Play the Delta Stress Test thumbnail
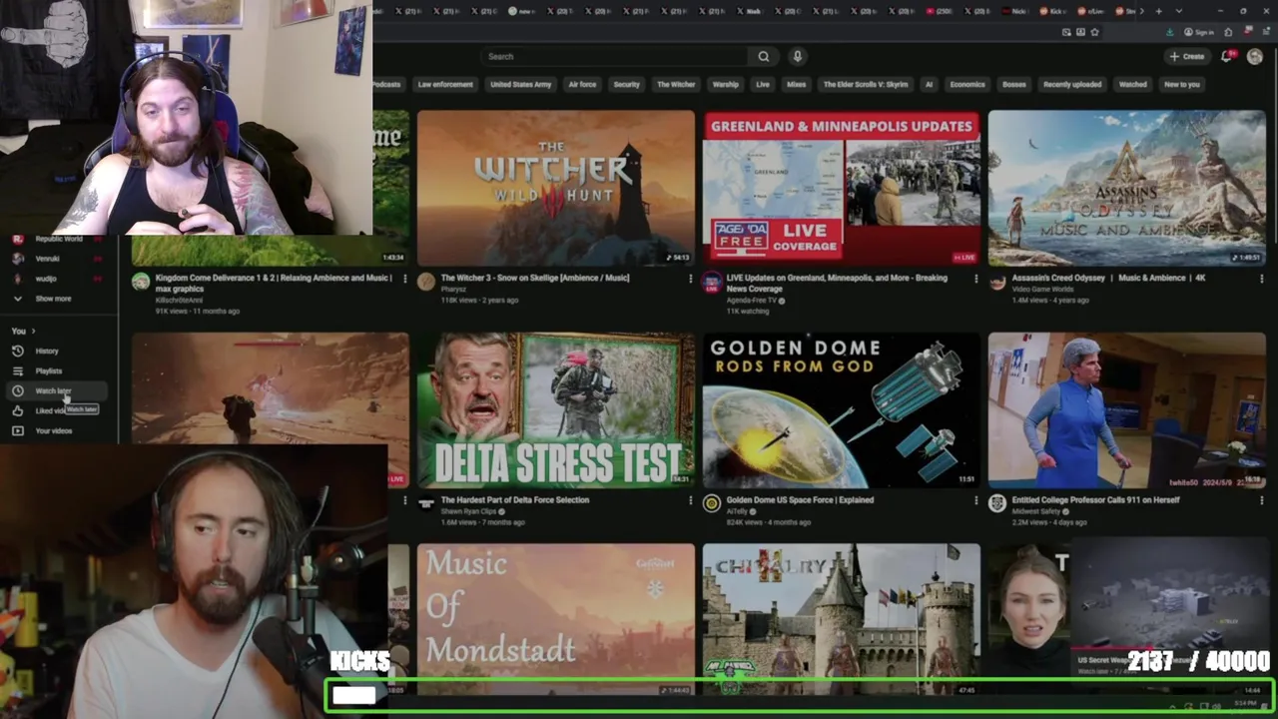 pos(556,409)
